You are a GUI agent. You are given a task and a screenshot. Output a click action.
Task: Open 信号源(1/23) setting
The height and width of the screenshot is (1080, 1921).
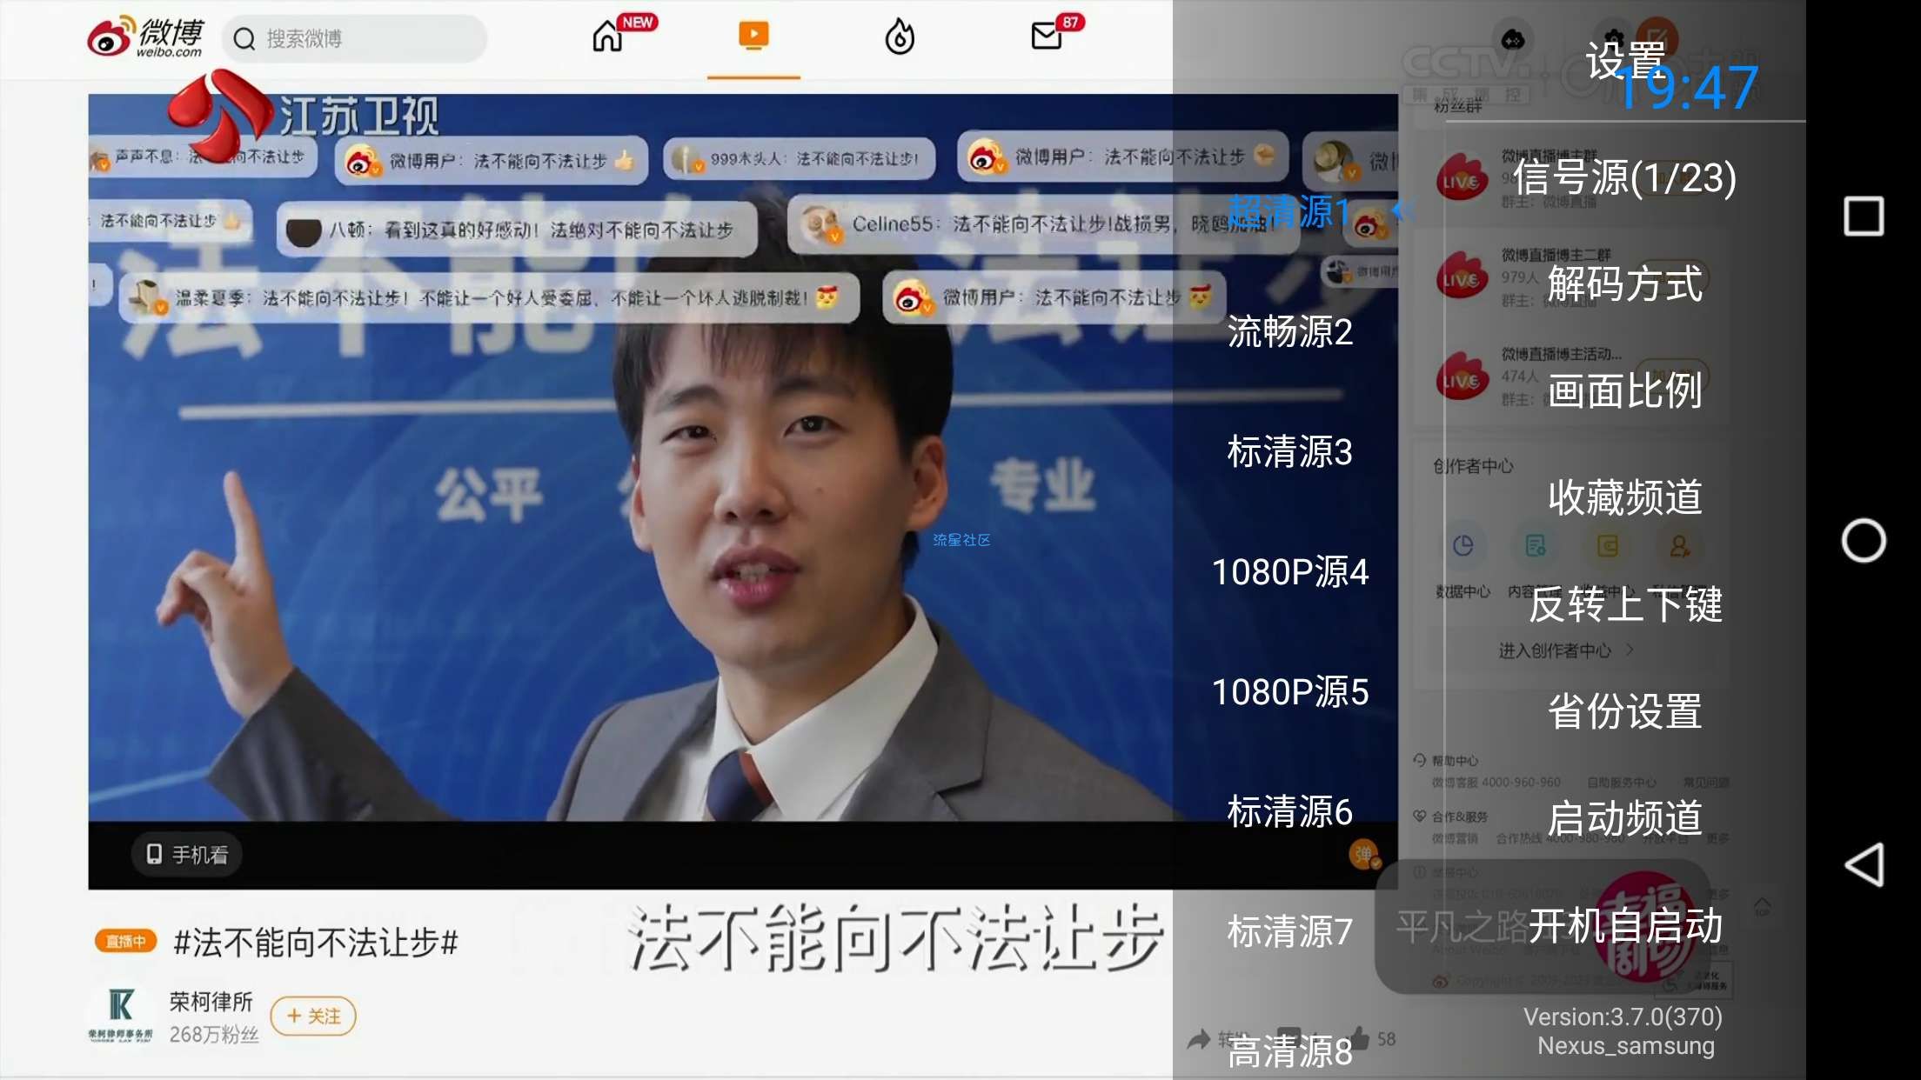point(1624,177)
